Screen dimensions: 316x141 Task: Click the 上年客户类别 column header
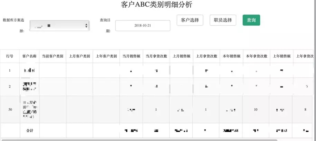pyautogui.click(x=106, y=56)
